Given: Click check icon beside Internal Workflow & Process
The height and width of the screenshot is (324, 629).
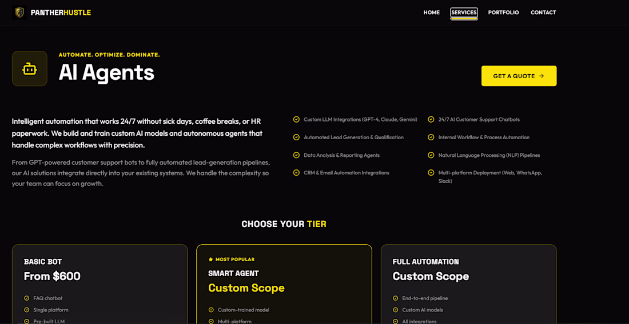Looking at the screenshot, I should click(x=431, y=137).
